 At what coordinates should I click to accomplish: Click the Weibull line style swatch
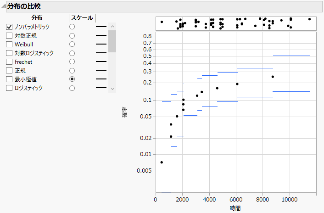pyautogui.click(x=101, y=44)
